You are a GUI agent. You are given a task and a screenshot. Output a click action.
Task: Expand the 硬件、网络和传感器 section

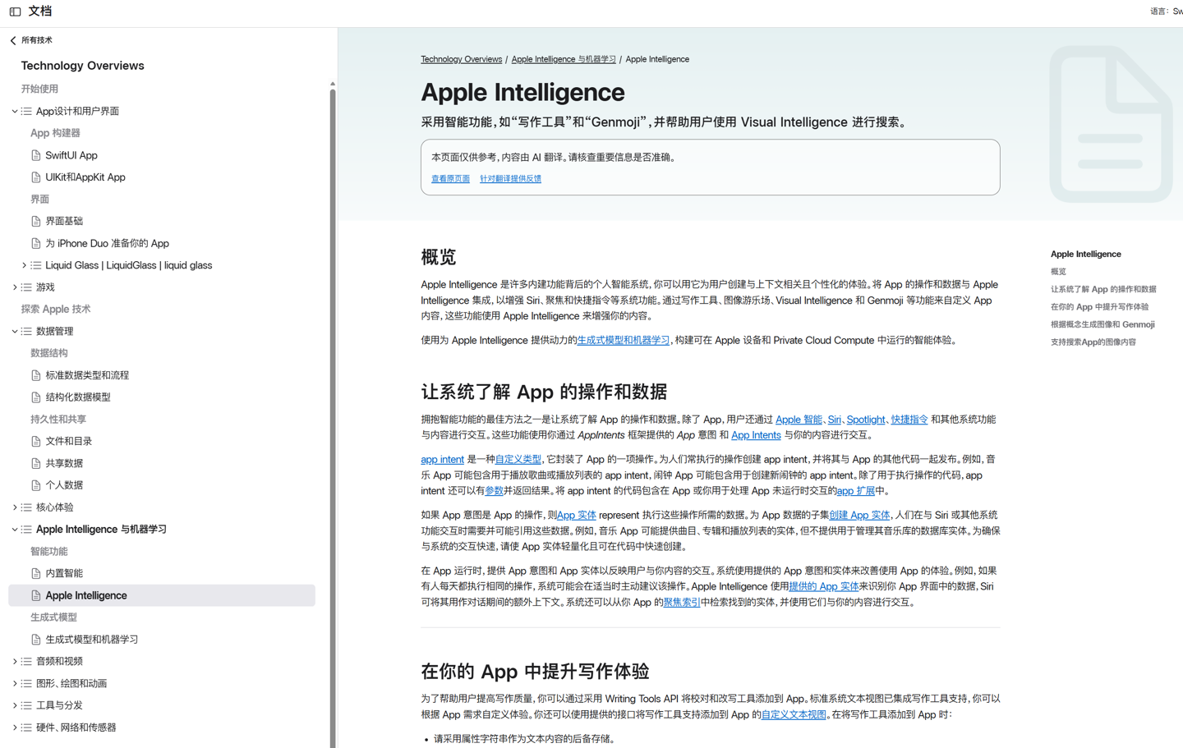point(14,727)
